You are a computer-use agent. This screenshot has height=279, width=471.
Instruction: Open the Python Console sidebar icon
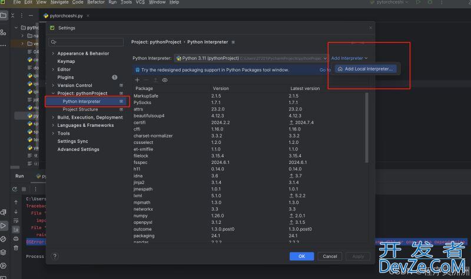point(4,239)
